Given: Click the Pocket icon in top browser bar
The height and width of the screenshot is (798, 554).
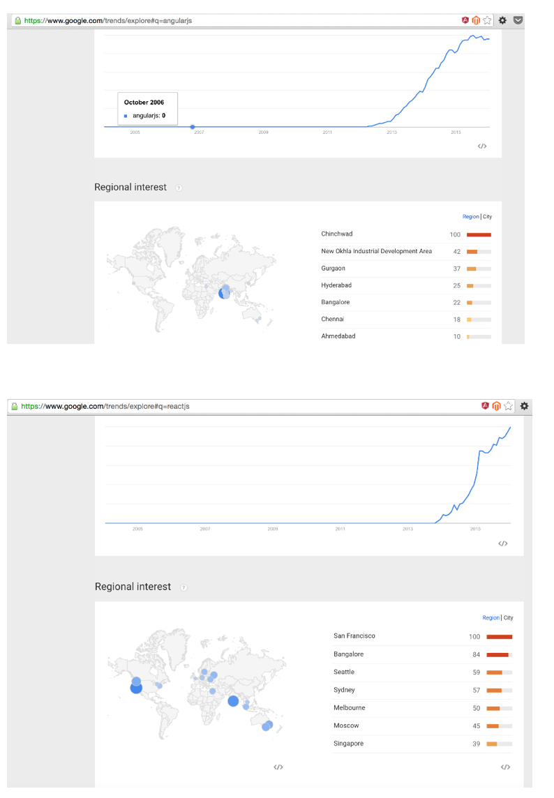Looking at the screenshot, I should 518,20.
